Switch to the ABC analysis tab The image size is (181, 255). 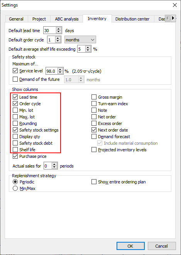click(67, 19)
